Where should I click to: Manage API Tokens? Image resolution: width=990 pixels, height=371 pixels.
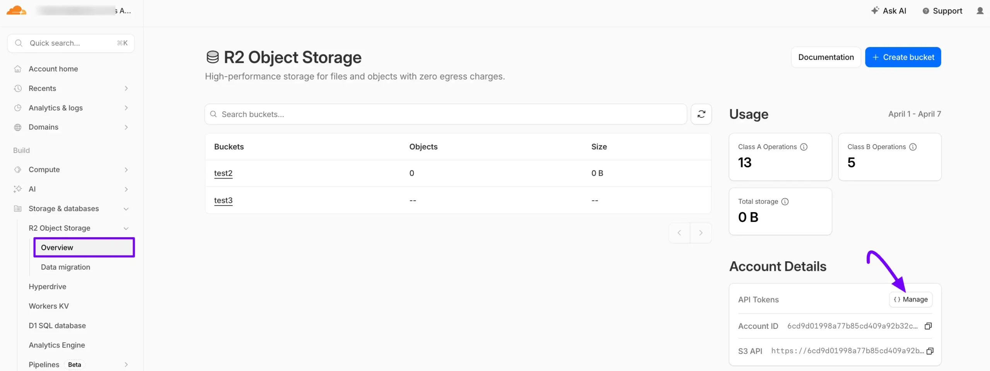click(x=911, y=300)
